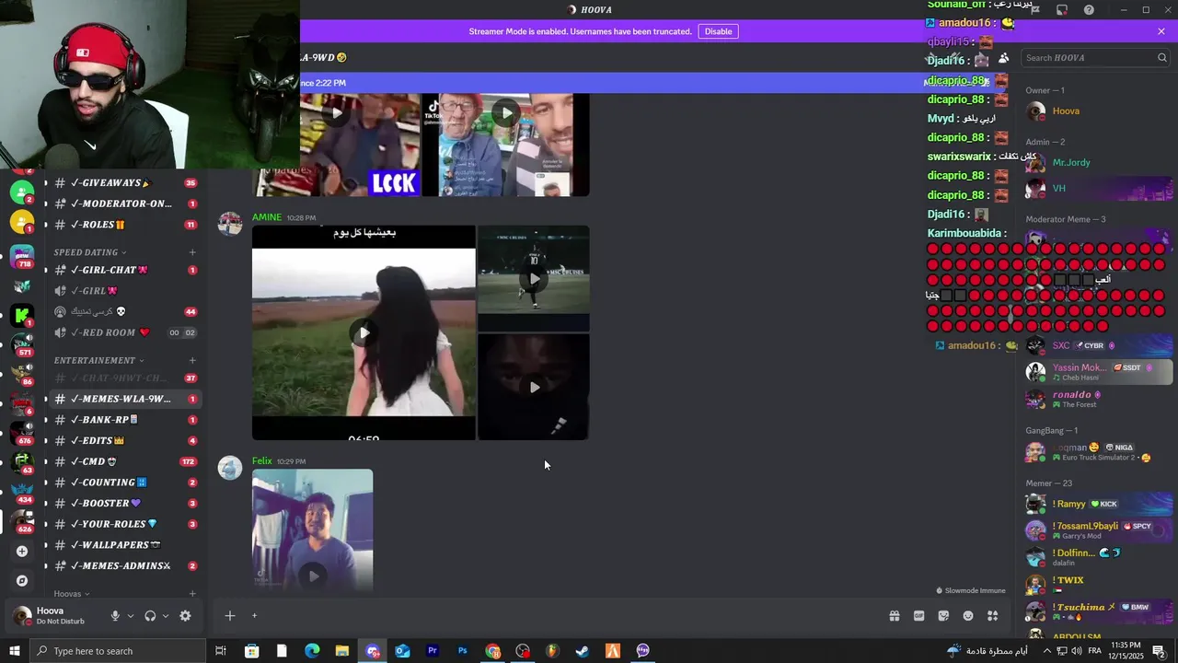
Task: Open the server with 571 badge
Action: coord(22,343)
